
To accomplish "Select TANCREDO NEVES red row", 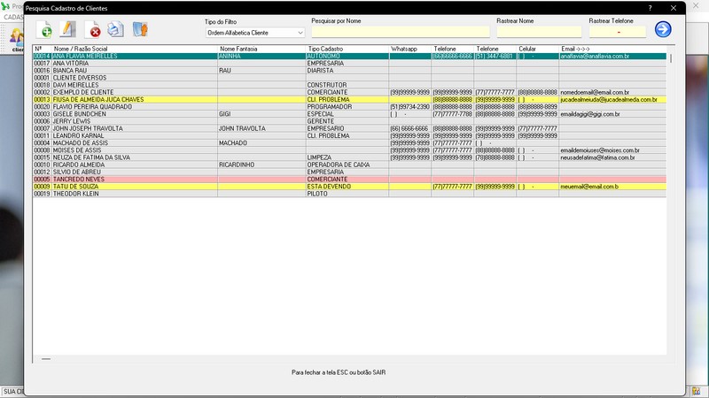I will pos(349,180).
